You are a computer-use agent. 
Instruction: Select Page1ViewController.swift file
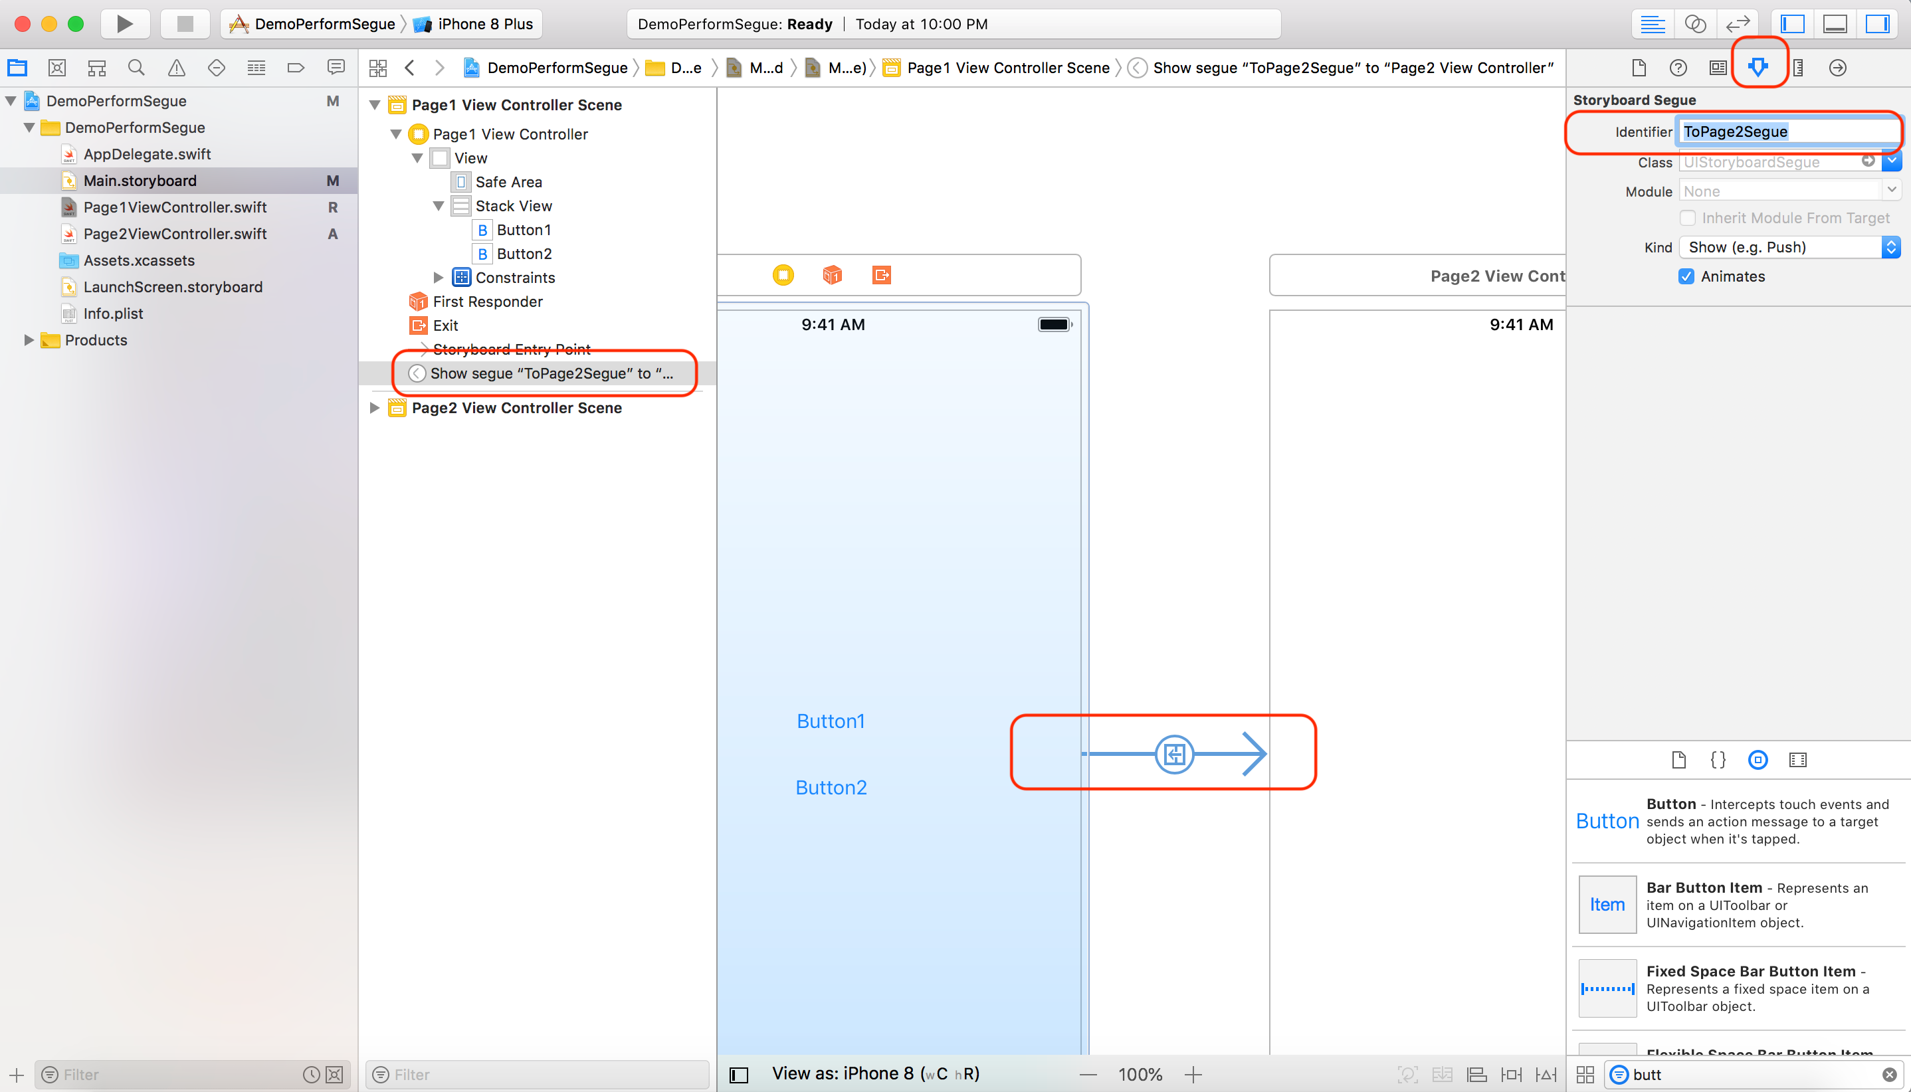175,207
